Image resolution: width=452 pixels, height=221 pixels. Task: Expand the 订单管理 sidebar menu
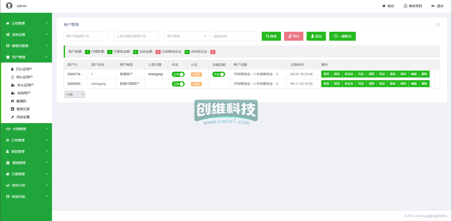coord(26,140)
